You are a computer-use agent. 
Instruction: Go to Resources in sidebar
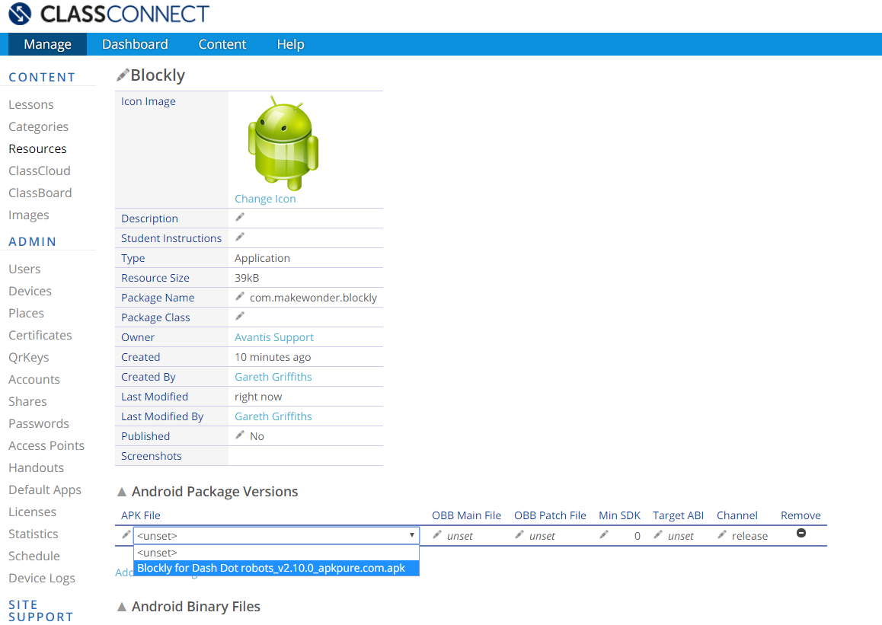pyautogui.click(x=37, y=149)
